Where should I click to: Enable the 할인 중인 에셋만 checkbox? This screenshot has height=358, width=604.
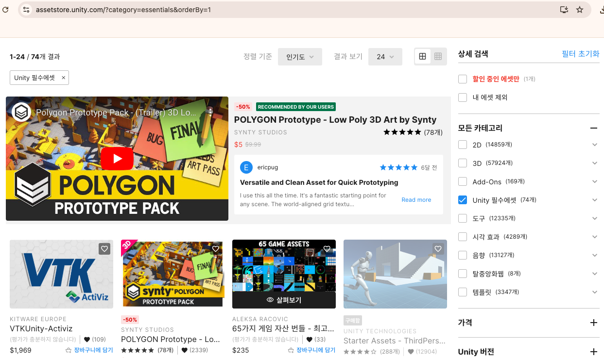coord(463,79)
